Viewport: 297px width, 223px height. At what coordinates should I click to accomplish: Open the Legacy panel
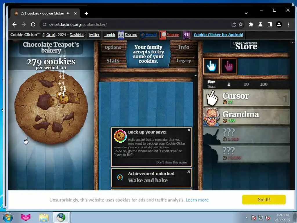click(x=184, y=61)
